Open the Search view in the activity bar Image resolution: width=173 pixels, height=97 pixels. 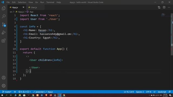(4, 16)
